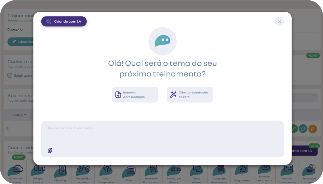Select Criar apresentação do zero
323x184 pixels.
pyautogui.click(x=190, y=95)
